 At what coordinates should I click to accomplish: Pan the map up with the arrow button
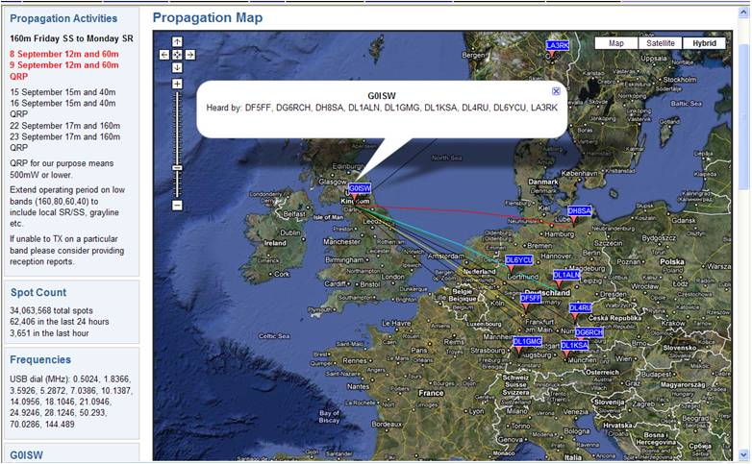click(x=177, y=41)
